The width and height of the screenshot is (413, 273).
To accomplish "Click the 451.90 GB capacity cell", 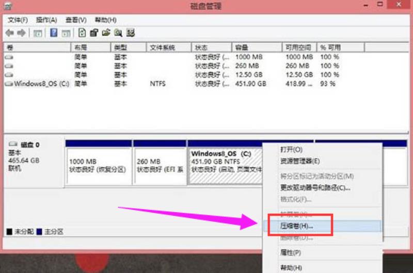I will click(251, 84).
